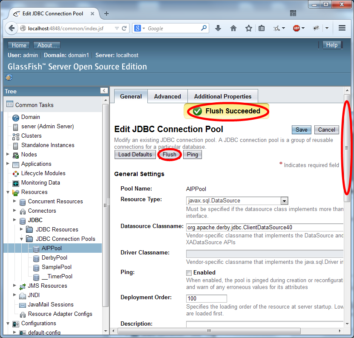Collapse the JDBC Connection Pools node
Image resolution: width=354 pixels, height=338 pixels.
pos(22,239)
